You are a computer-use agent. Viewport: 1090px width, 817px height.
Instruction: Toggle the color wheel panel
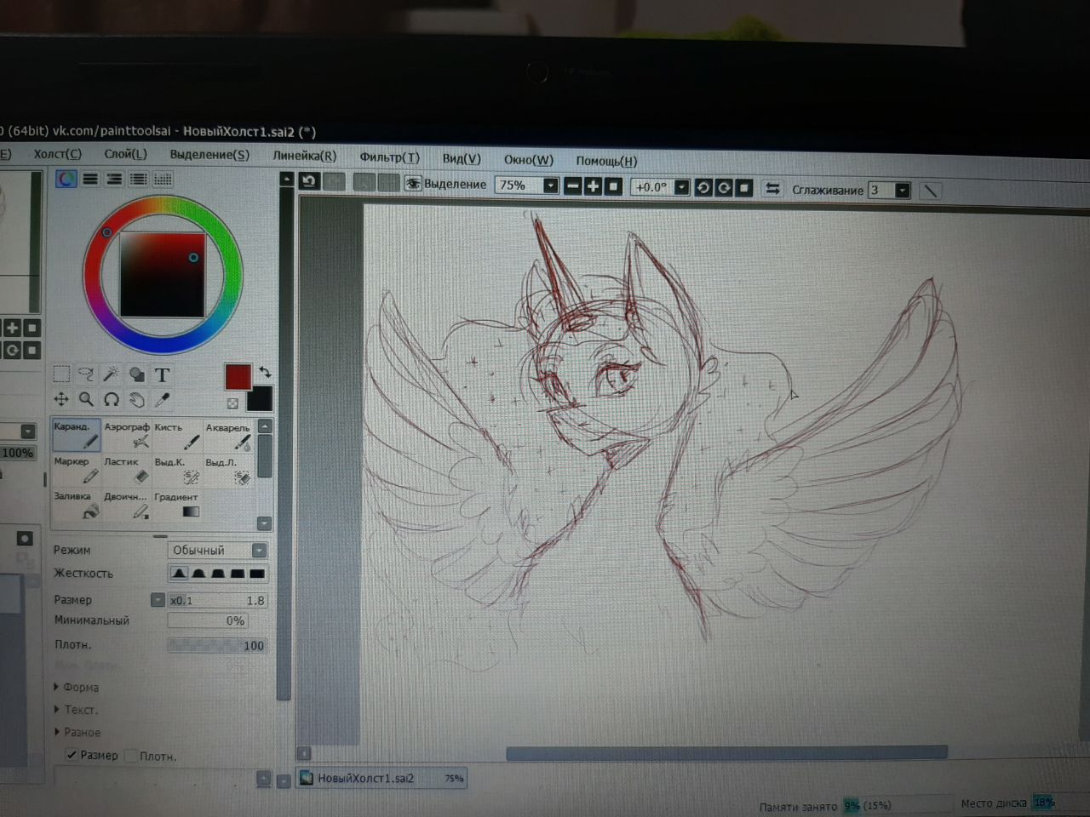pyautogui.click(x=66, y=179)
